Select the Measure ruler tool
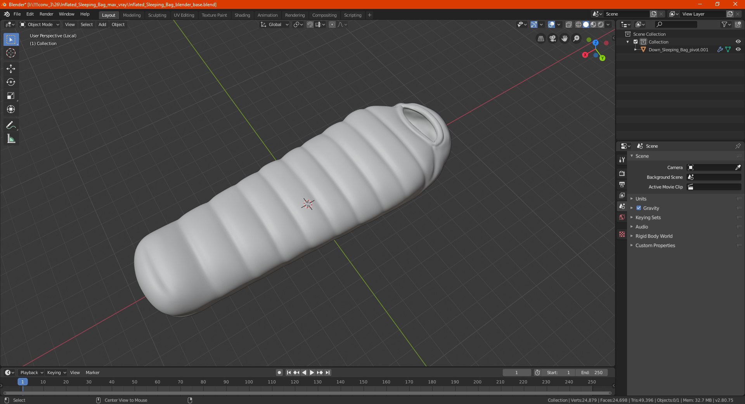 11,139
